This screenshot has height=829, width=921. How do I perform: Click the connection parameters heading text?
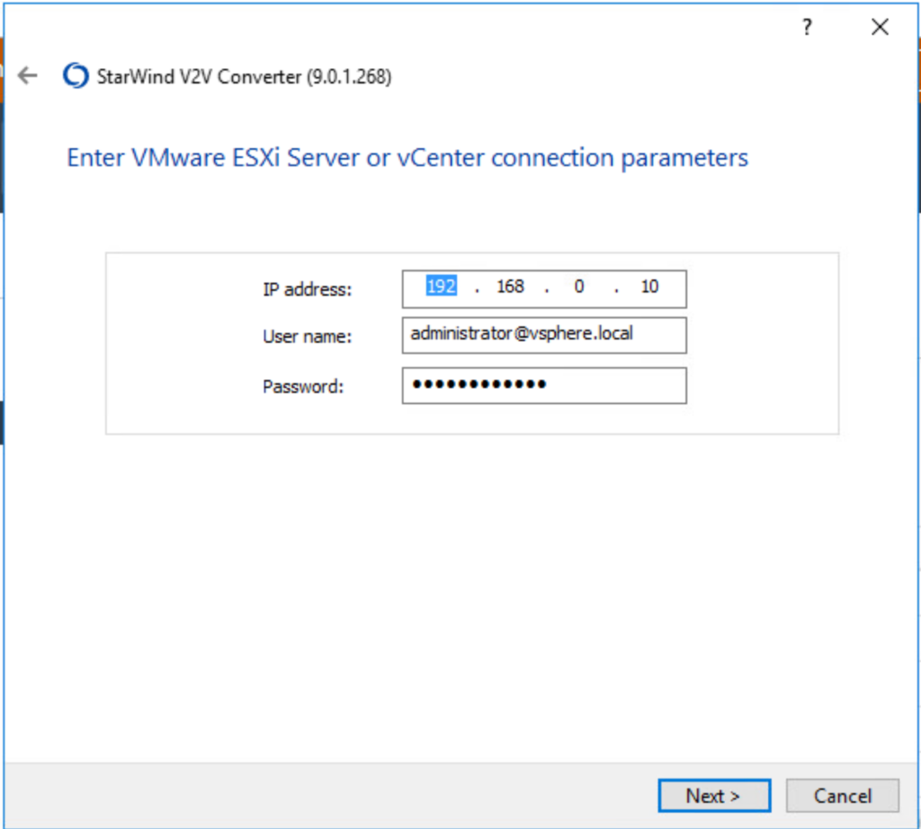tap(407, 158)
